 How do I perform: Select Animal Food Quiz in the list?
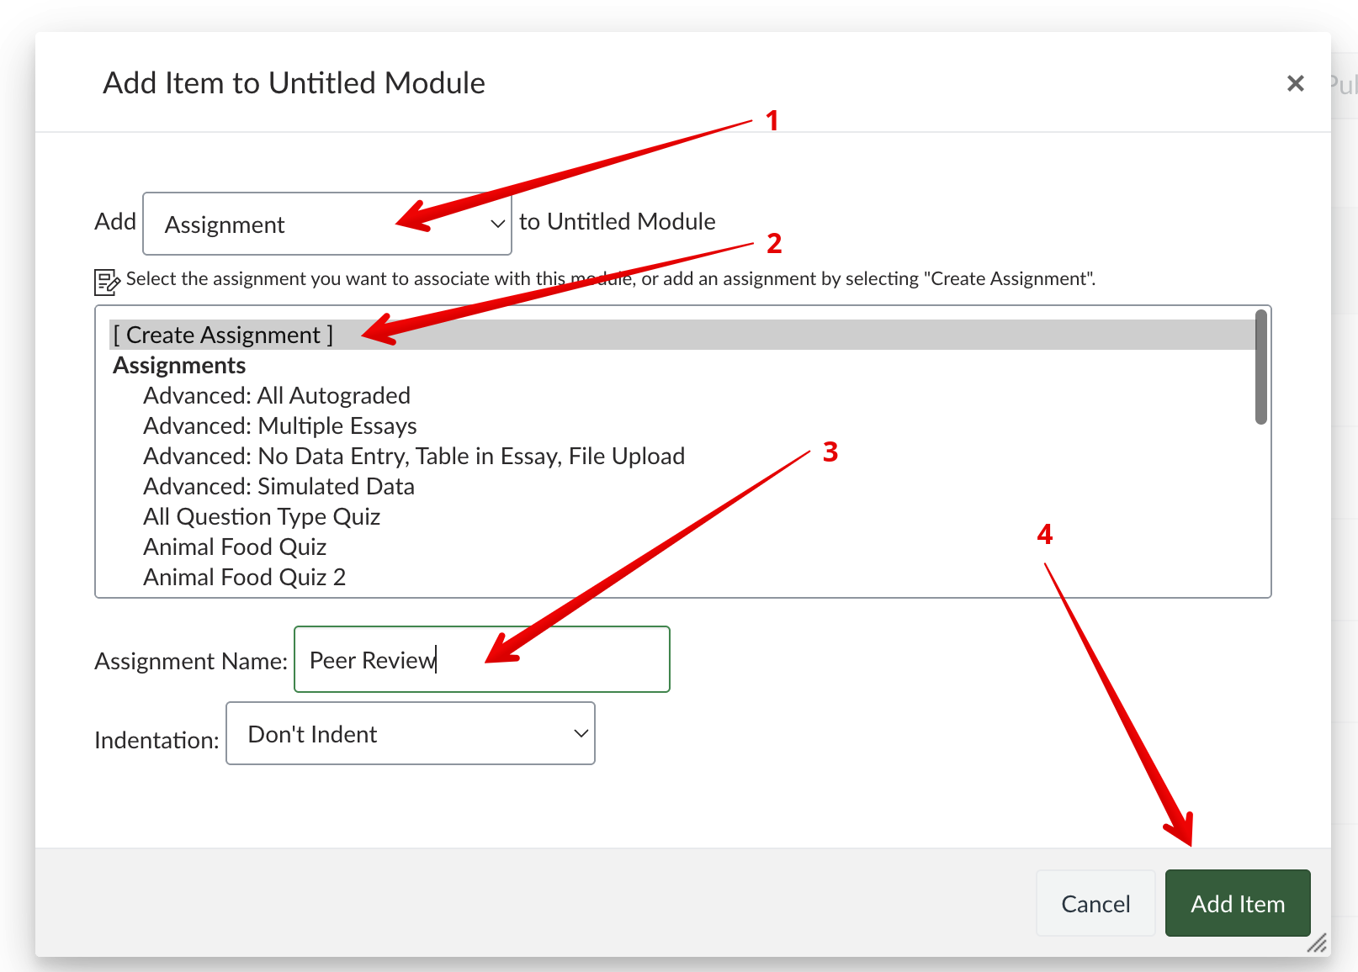235,547
